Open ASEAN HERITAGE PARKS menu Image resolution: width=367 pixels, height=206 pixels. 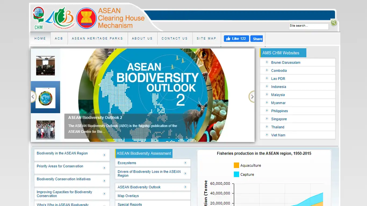pyautogui.click(x=97, y=38)
